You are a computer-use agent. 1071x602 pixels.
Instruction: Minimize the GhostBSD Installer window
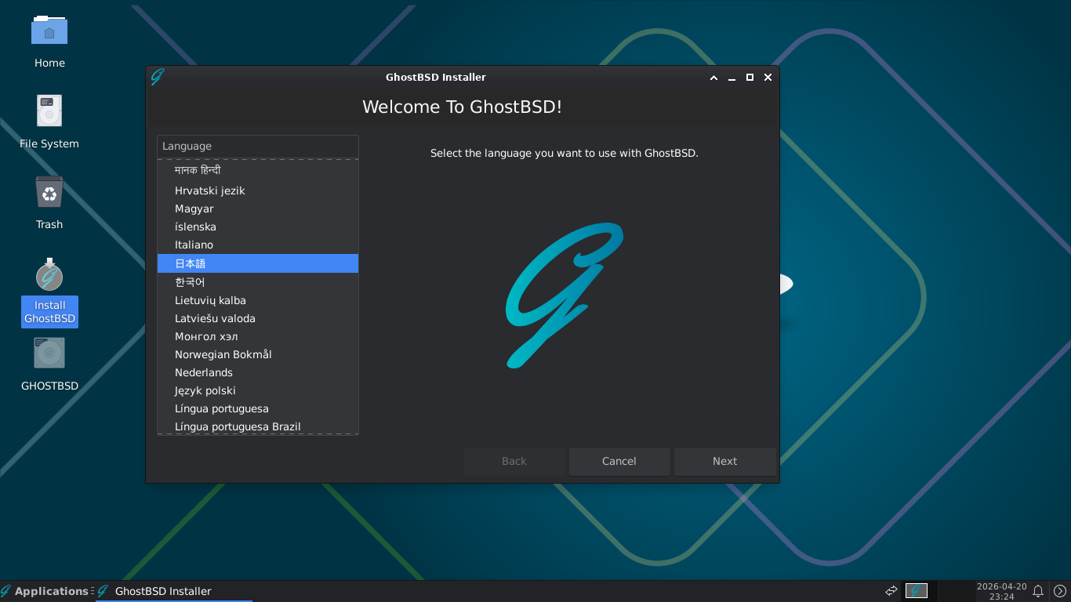(732, 78)
